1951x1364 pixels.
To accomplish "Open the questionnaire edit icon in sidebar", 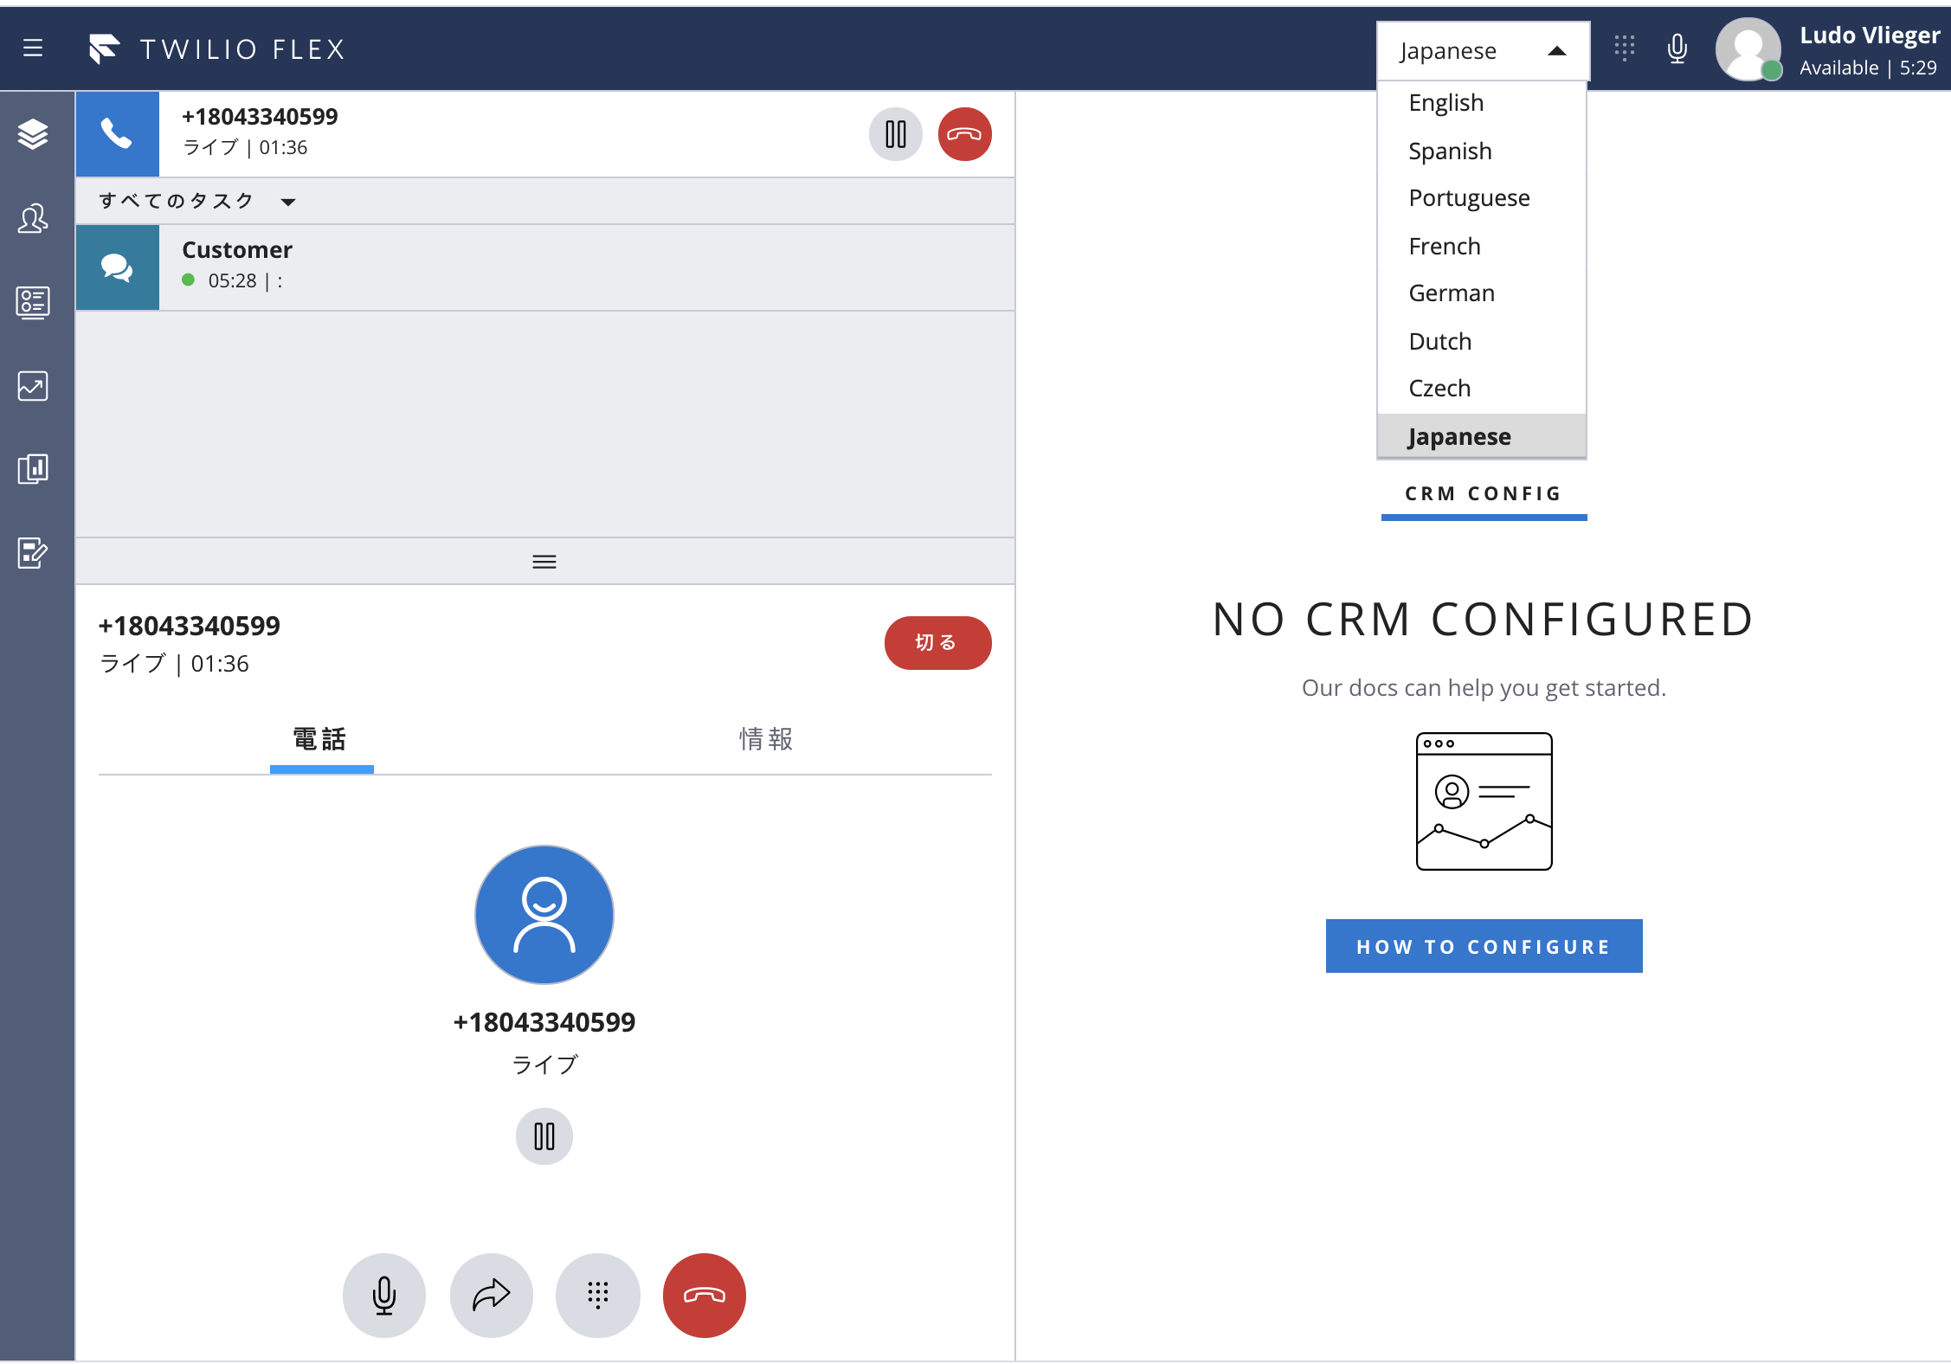I will (33, 553).
